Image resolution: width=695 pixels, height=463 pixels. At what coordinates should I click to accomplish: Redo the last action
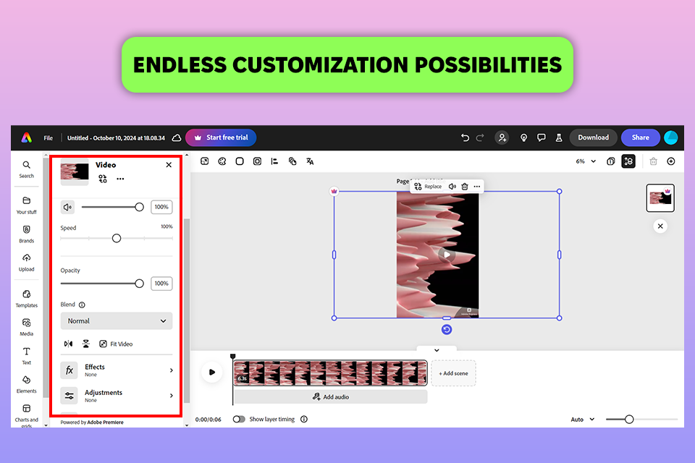[x=480, y=137]
